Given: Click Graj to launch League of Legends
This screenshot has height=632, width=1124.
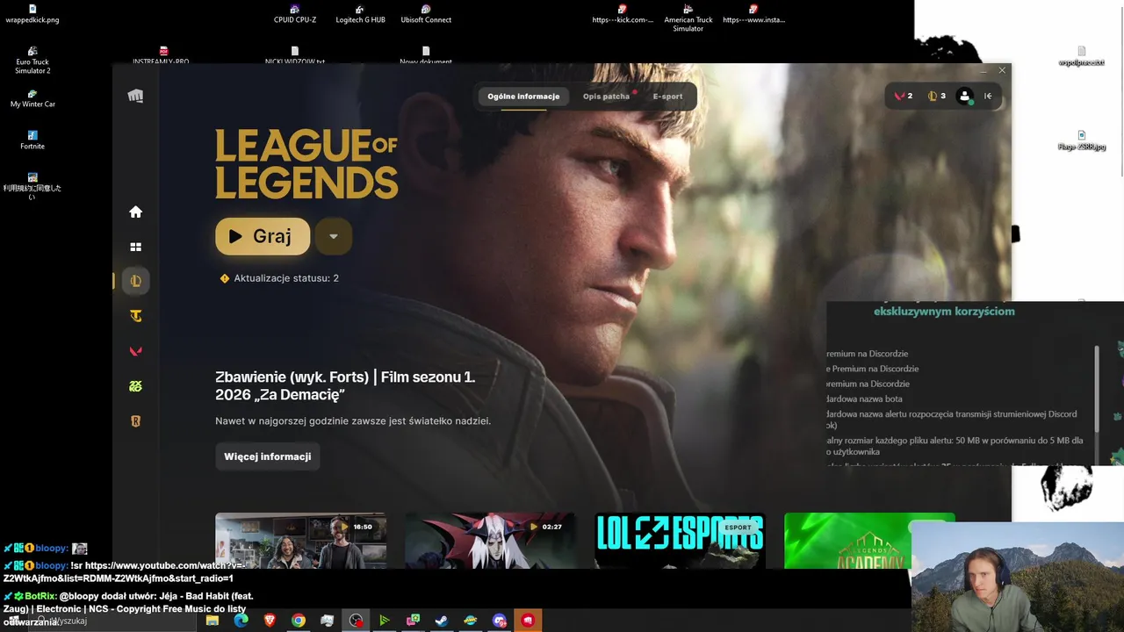Looking at the screenshot, I should [263, 236].
